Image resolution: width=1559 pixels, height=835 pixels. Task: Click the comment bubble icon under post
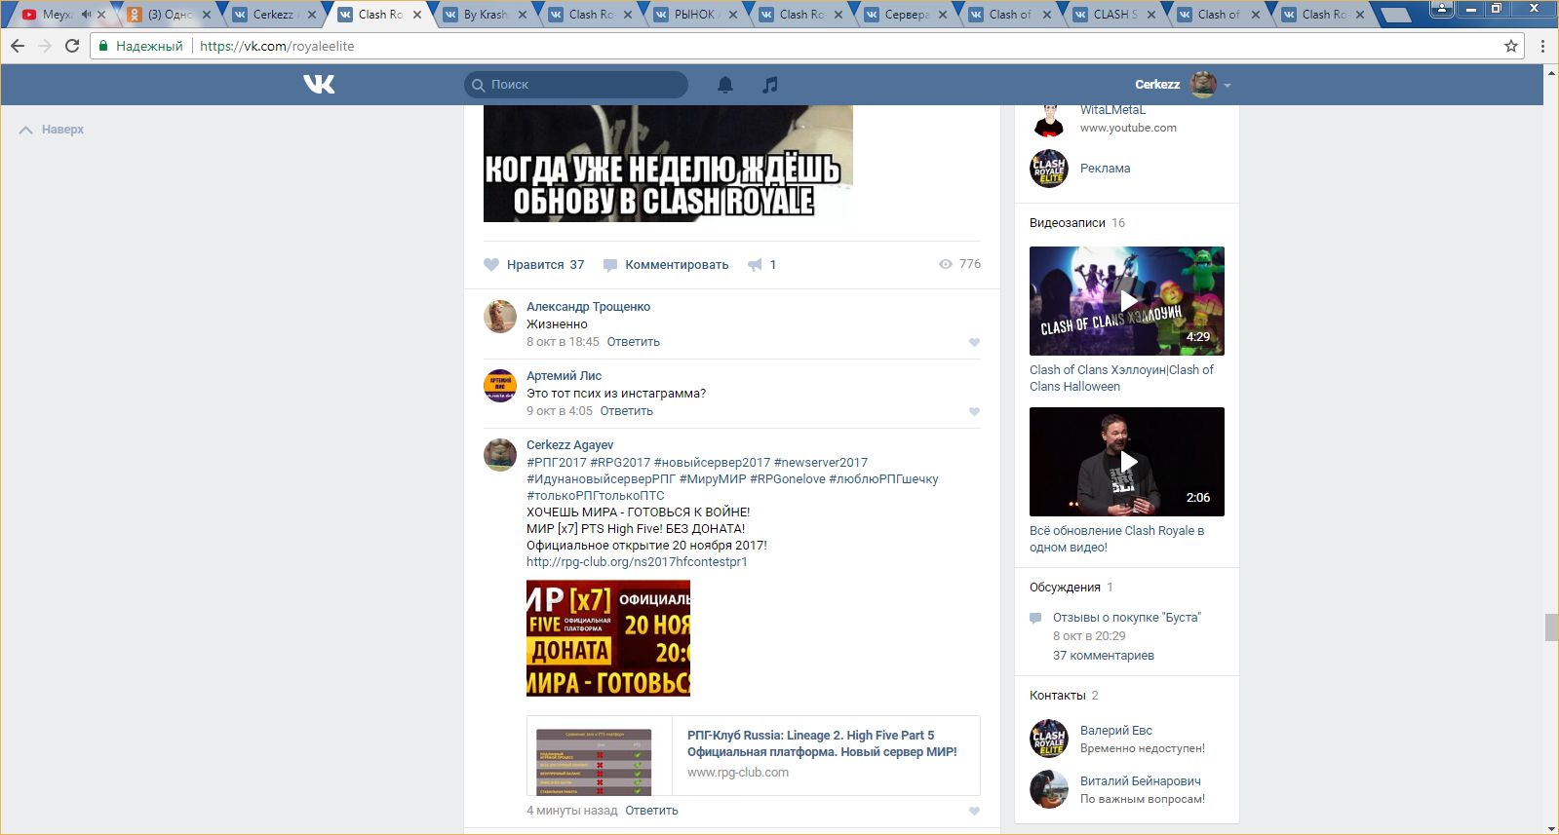[x=610, y=265]
